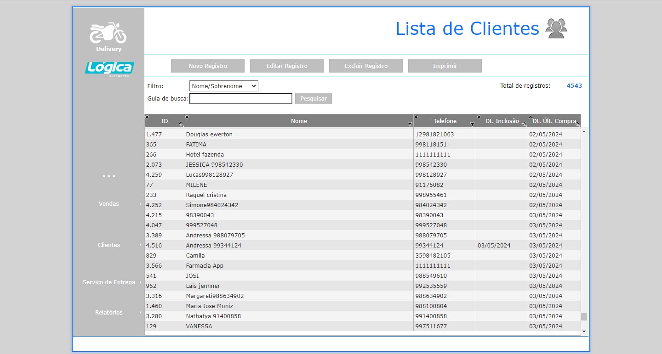Screen dimensions: 662x354
Task: Click the magnifier icon in Dt. Últ. Compra header
Action: click(x=577, y=124)
